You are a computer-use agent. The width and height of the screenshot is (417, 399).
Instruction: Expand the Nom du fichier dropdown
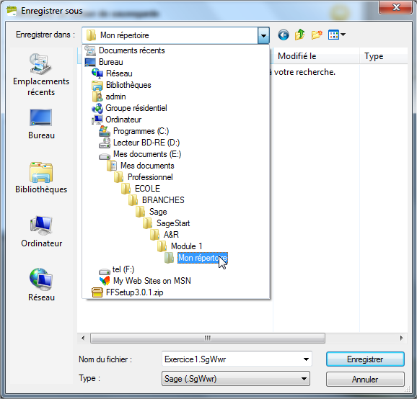(306, 359)
